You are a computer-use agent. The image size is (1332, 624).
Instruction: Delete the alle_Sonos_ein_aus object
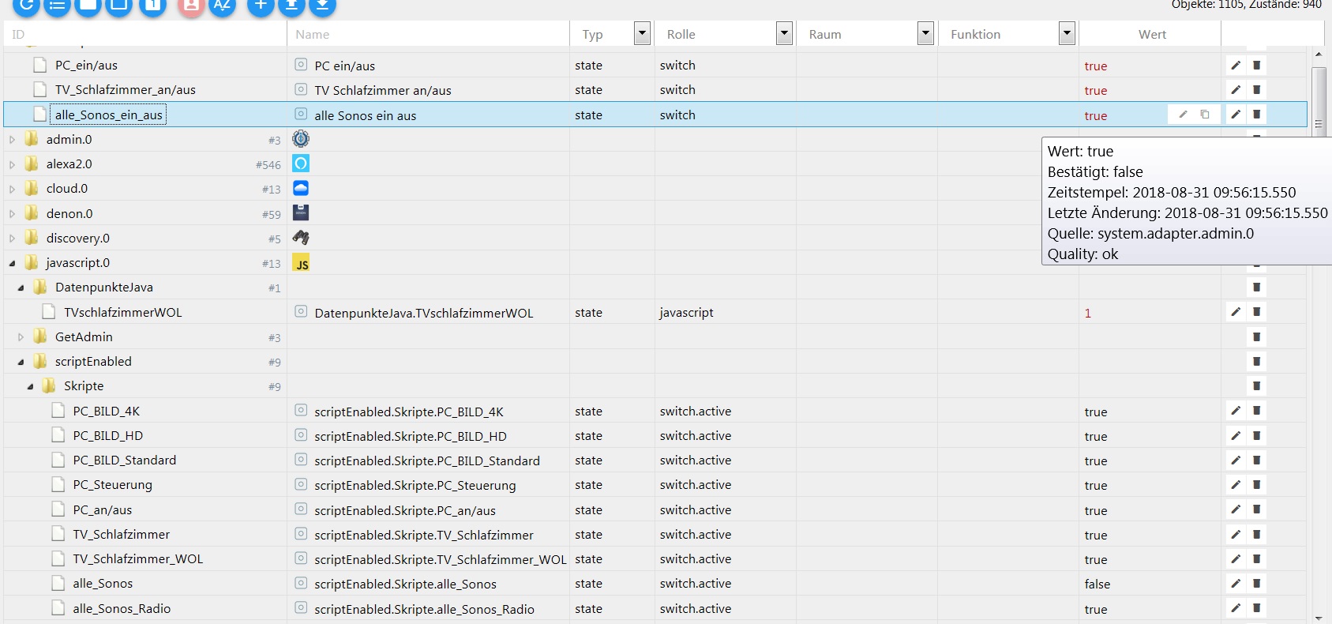1256,115
